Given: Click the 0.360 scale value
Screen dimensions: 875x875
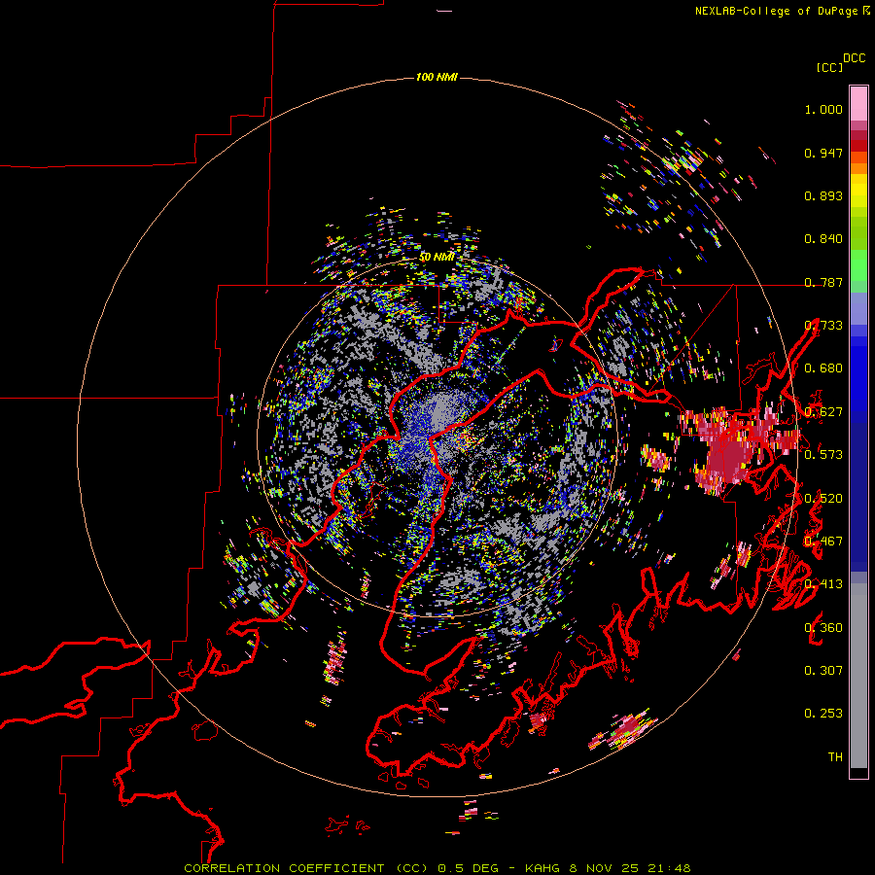Looking at the screenshot, I should (823, 628).
